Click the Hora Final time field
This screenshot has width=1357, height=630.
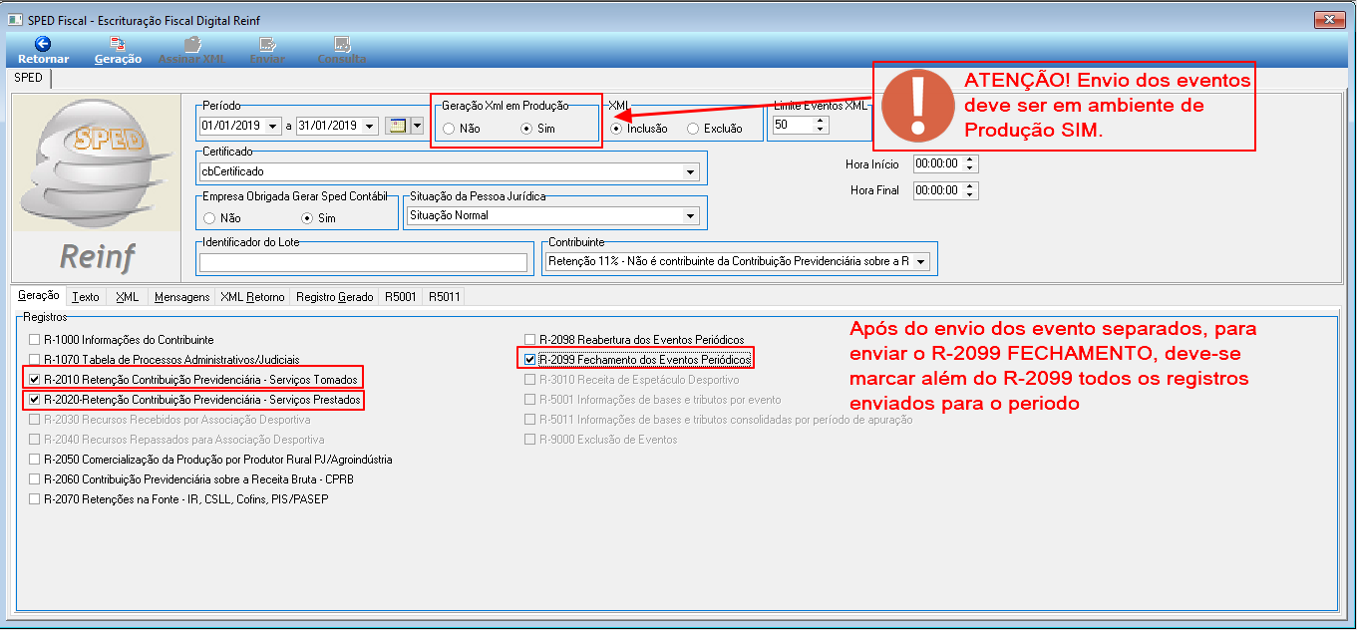click(938, 190)
